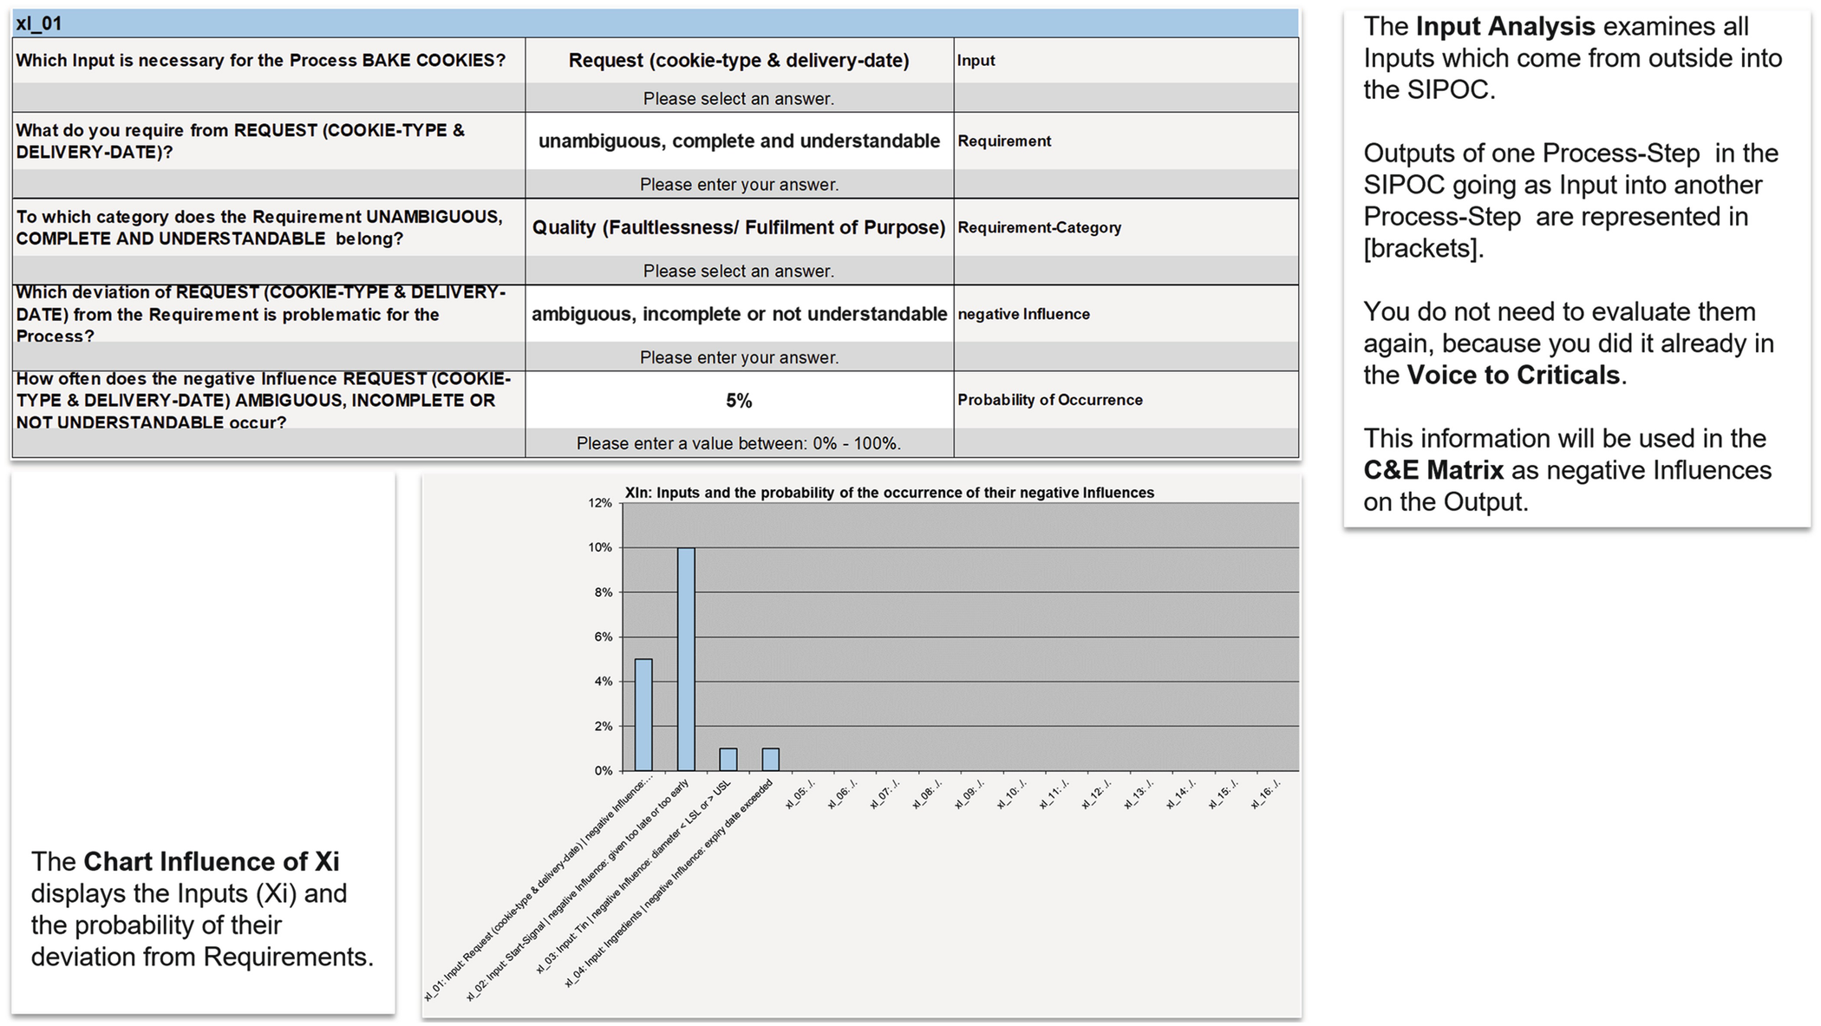
Task: Click the x-axis label xI_08
Action: 927,794
